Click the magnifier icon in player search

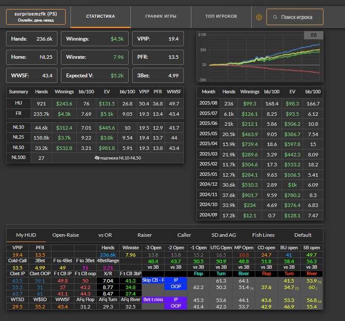pyautogui.click(x=274, y=17)
